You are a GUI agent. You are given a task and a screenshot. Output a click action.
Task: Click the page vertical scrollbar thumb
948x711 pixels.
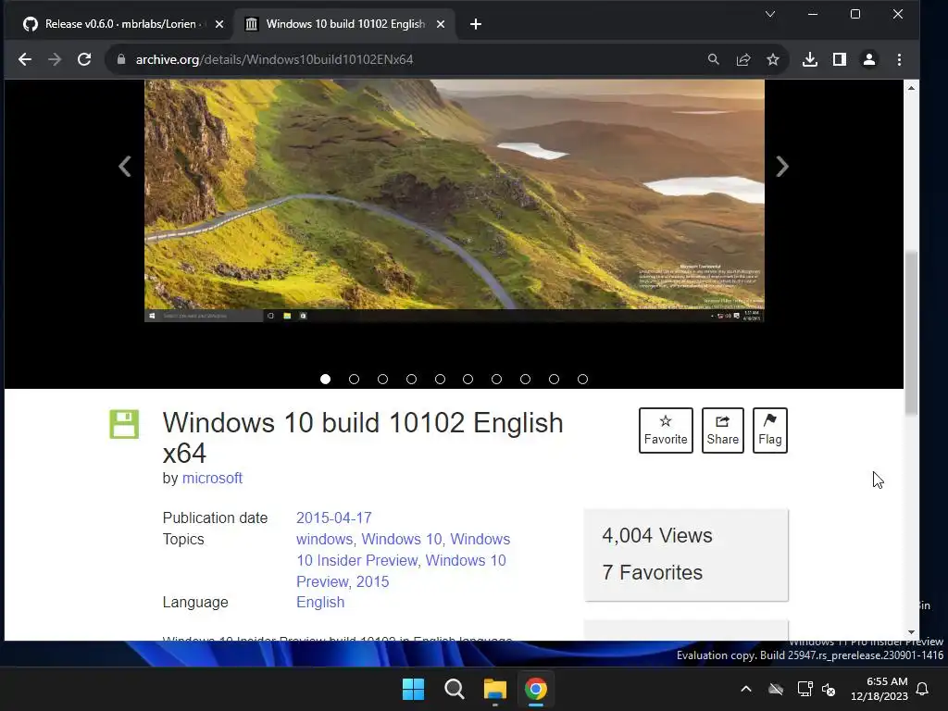[911, 332]
